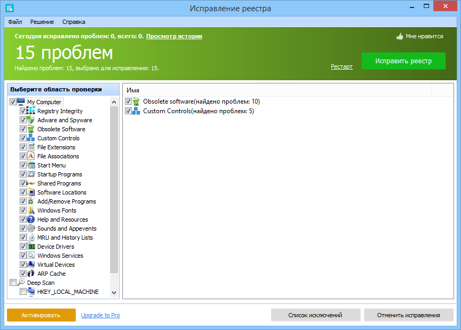Image resolution: width=461 pixels, height=330 pixels.
Task: Click the thumbs-up Мне нравится icon
Action: 399,36
